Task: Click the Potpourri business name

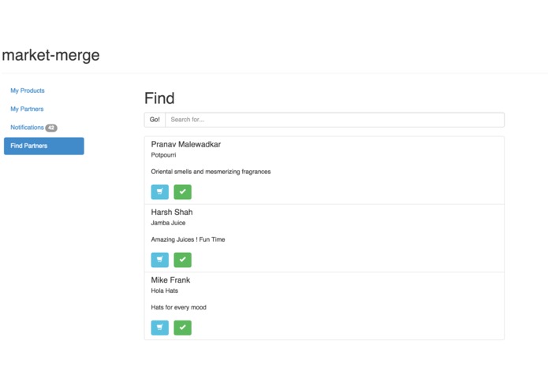Action: (163, 155)
